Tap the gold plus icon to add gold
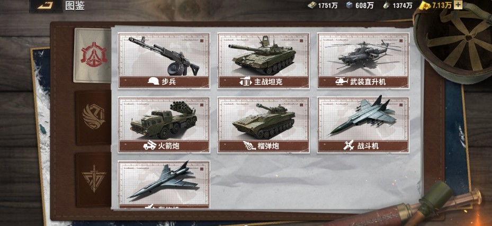 [x=458, y=5]
